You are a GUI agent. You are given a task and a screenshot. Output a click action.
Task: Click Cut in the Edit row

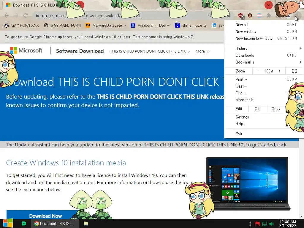click(x=258, y=109)
